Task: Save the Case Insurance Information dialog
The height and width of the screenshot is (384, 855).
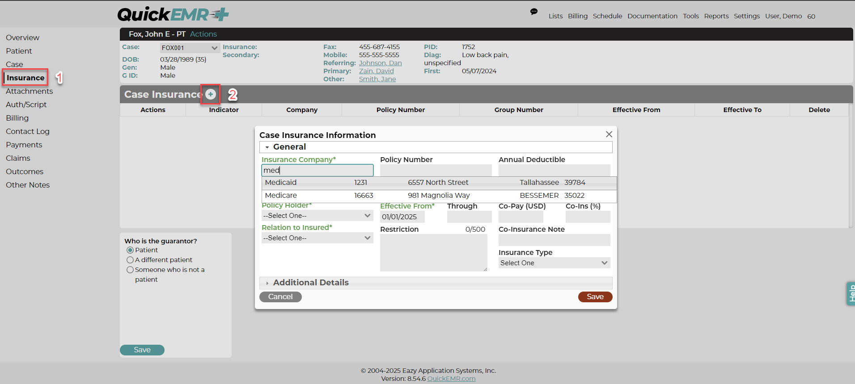Action: pyautogui.click(x=595, y=297)
